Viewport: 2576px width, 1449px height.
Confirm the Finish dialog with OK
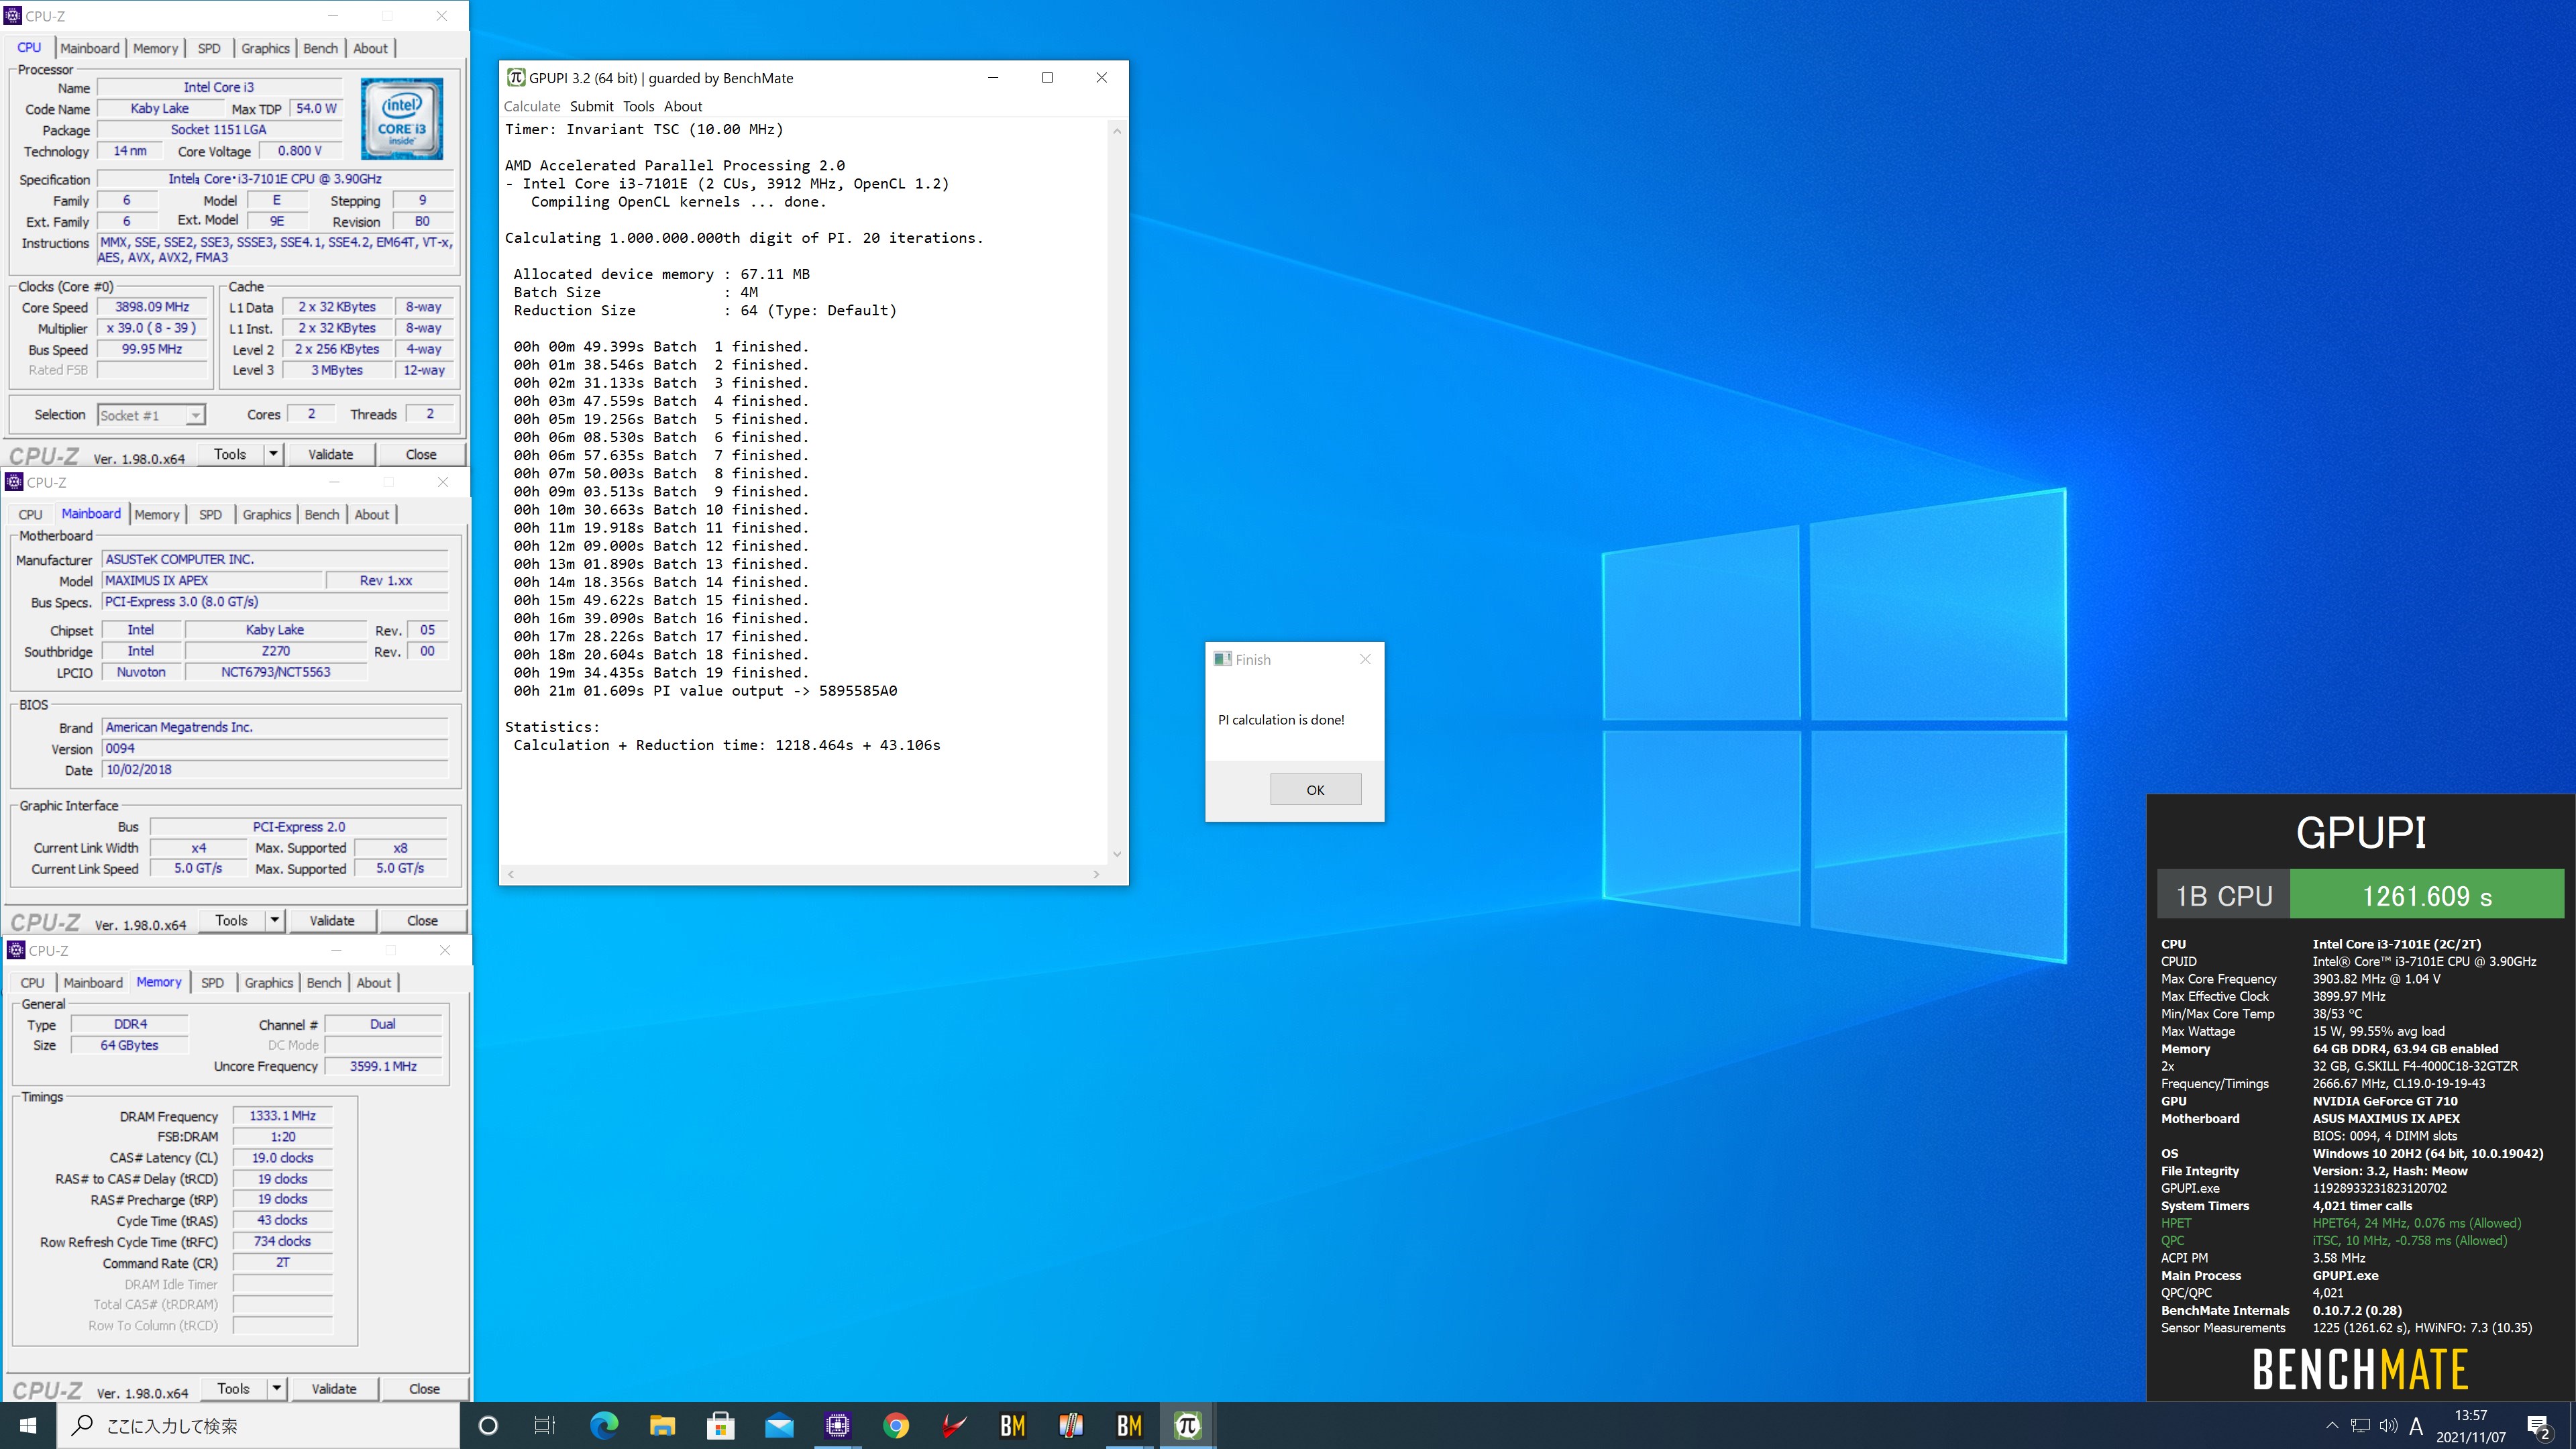(1315, 789)
